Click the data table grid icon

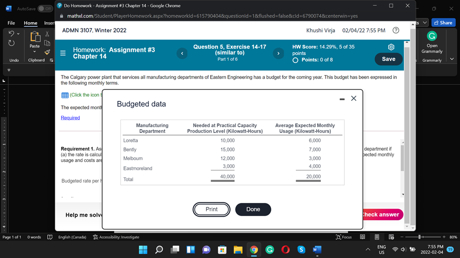coord(65,95)
